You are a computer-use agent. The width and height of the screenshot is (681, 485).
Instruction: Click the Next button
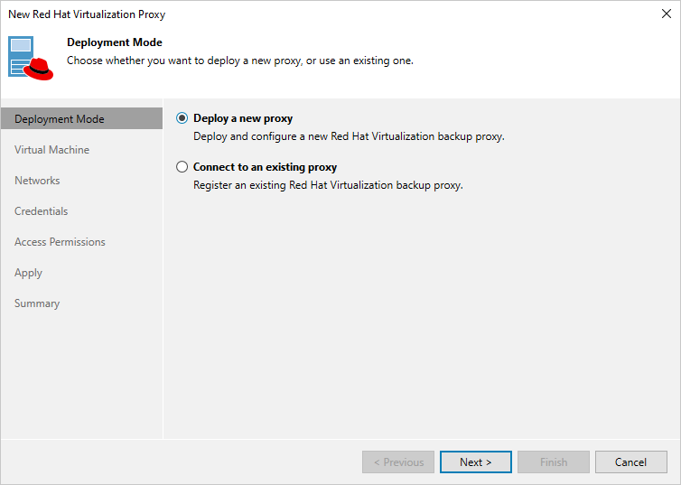[476, 462]
